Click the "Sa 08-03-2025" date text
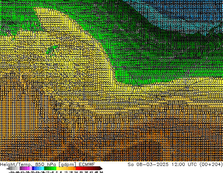 (148, 165)
